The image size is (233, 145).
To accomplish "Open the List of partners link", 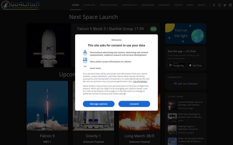I will pyautogui.click(x=140, y=82).
